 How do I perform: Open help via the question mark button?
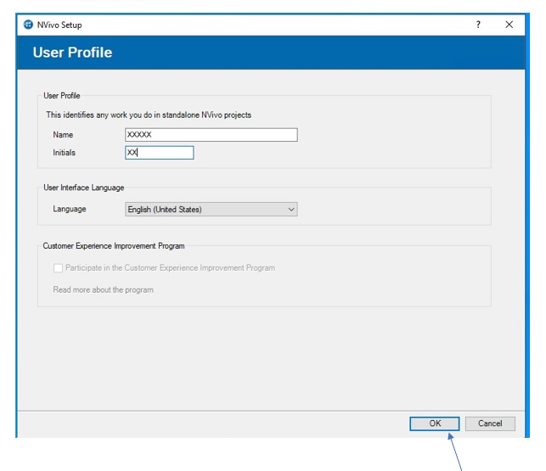(478, 25)
